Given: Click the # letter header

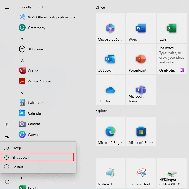Looking at the screenshot, I should click(22, 39).
